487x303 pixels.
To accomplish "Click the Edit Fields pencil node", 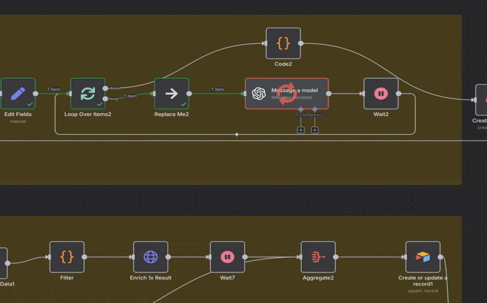I will tap(18, 94).
